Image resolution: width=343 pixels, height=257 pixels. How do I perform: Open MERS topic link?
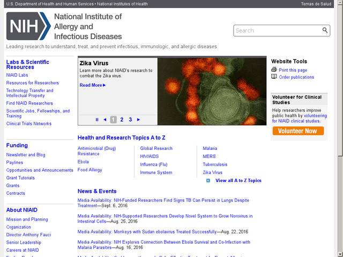(209, 156)
